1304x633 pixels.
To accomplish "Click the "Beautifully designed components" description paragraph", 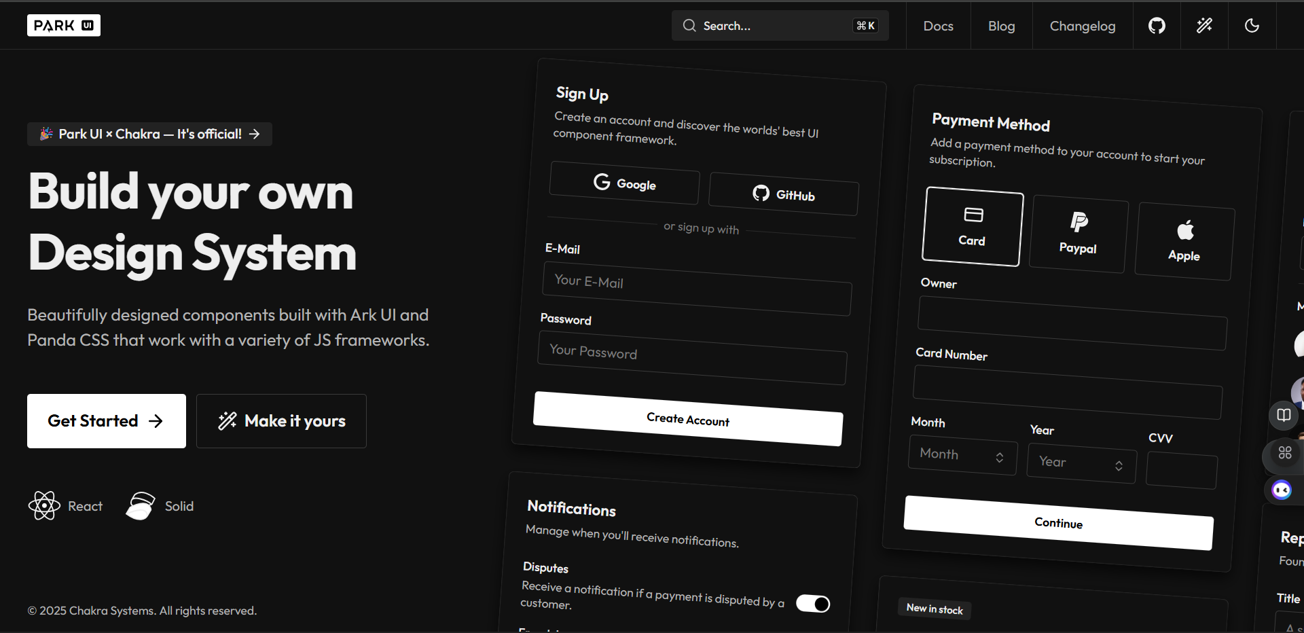I will (229, 327).
